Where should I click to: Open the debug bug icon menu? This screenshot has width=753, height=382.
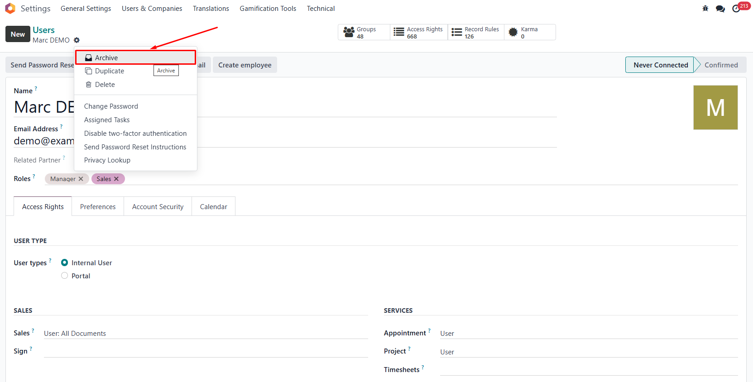click(x=705, y=9)
